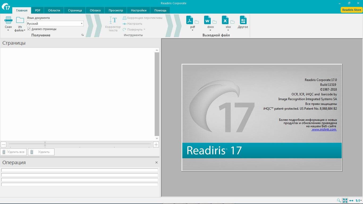Open the Из файла folder icon
This screenshot has width=363, height=204.
point(20,20)
